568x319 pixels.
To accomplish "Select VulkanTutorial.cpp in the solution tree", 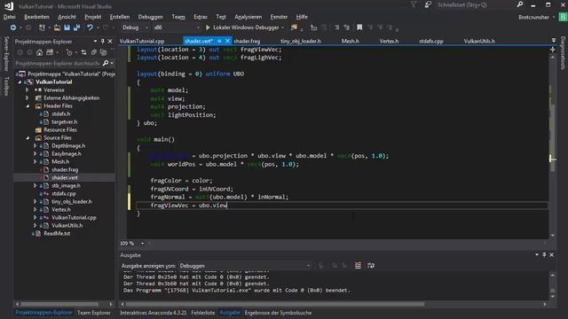I will pos(74,217).
